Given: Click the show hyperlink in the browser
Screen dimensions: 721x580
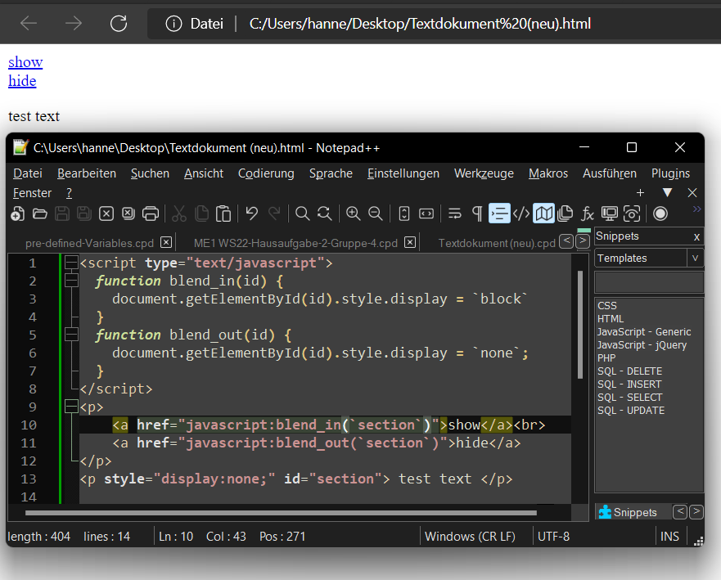Looking at the screenshot, I should point(25,61).
